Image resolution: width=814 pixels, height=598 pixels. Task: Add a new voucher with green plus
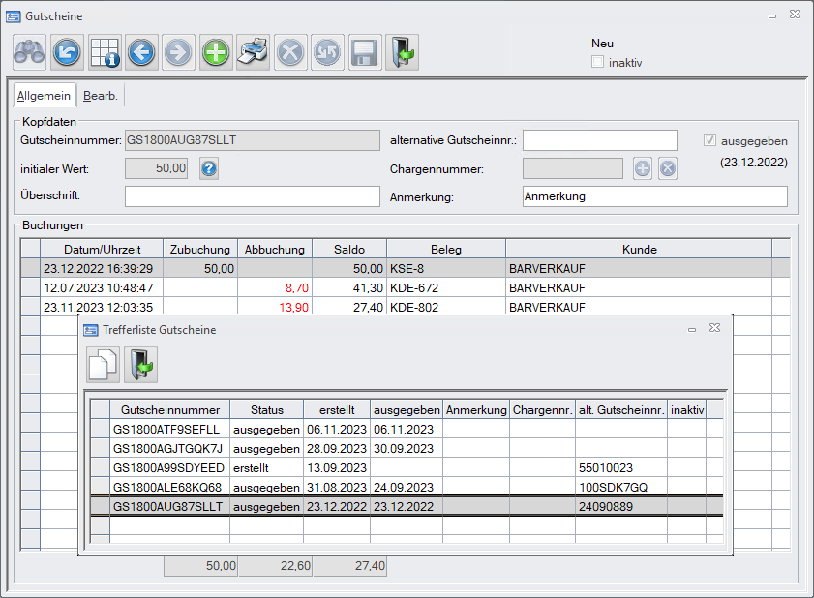click(x=216, y=52)
